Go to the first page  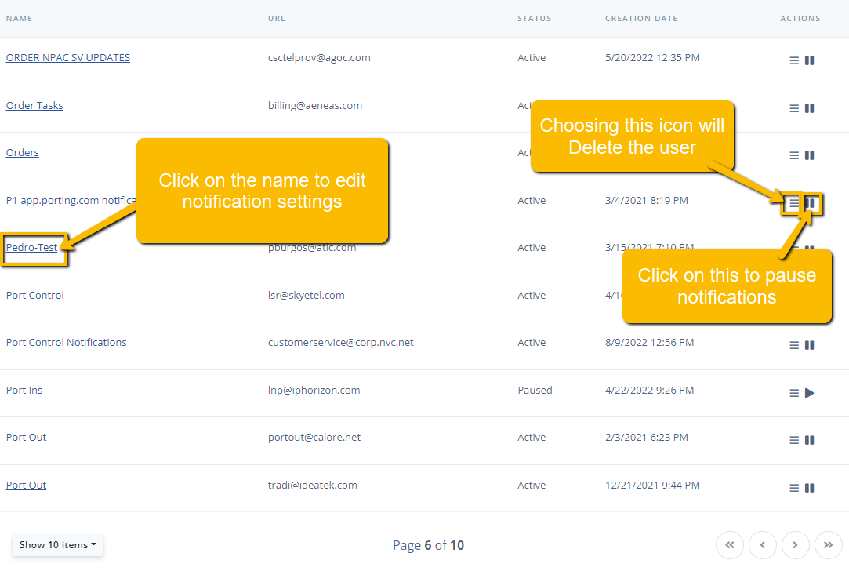tap(729, 545)
